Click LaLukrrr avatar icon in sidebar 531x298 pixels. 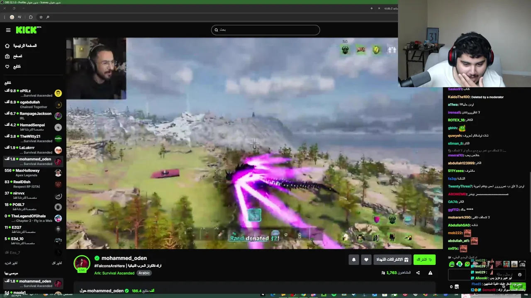58,150
